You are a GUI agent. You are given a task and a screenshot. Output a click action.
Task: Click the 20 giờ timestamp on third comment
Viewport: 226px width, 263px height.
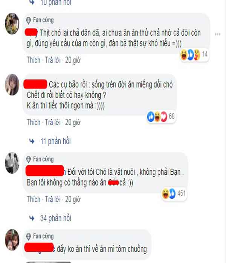[x=73, y=199]
